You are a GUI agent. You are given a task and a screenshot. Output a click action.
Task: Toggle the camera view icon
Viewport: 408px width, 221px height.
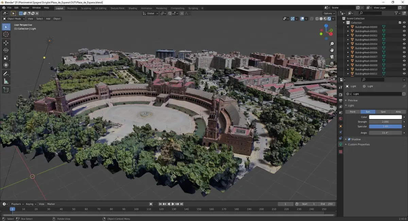click(332, 57)
